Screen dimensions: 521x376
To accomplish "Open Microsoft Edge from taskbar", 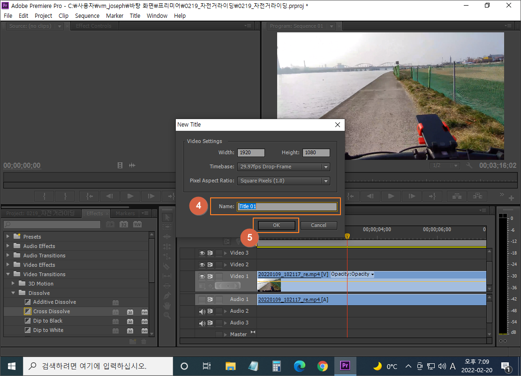I will tap(299, 366).
